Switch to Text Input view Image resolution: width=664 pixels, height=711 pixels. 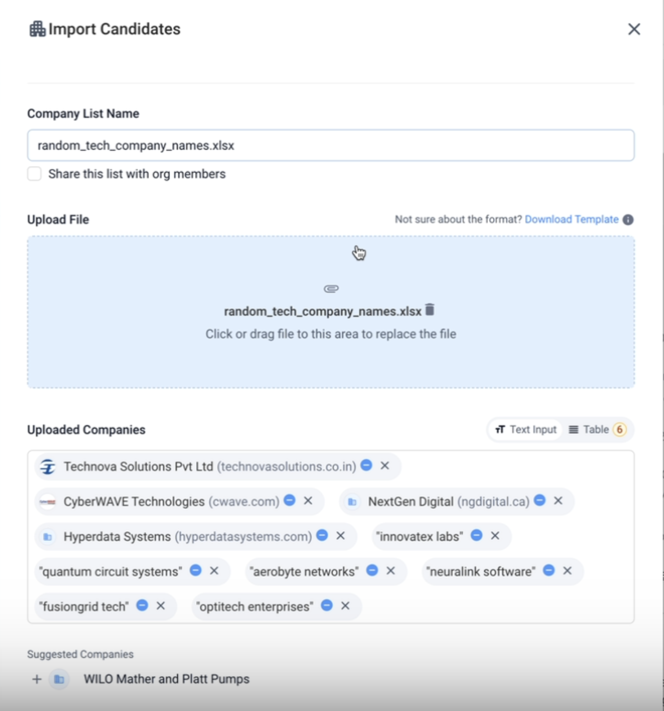point(526,430)
